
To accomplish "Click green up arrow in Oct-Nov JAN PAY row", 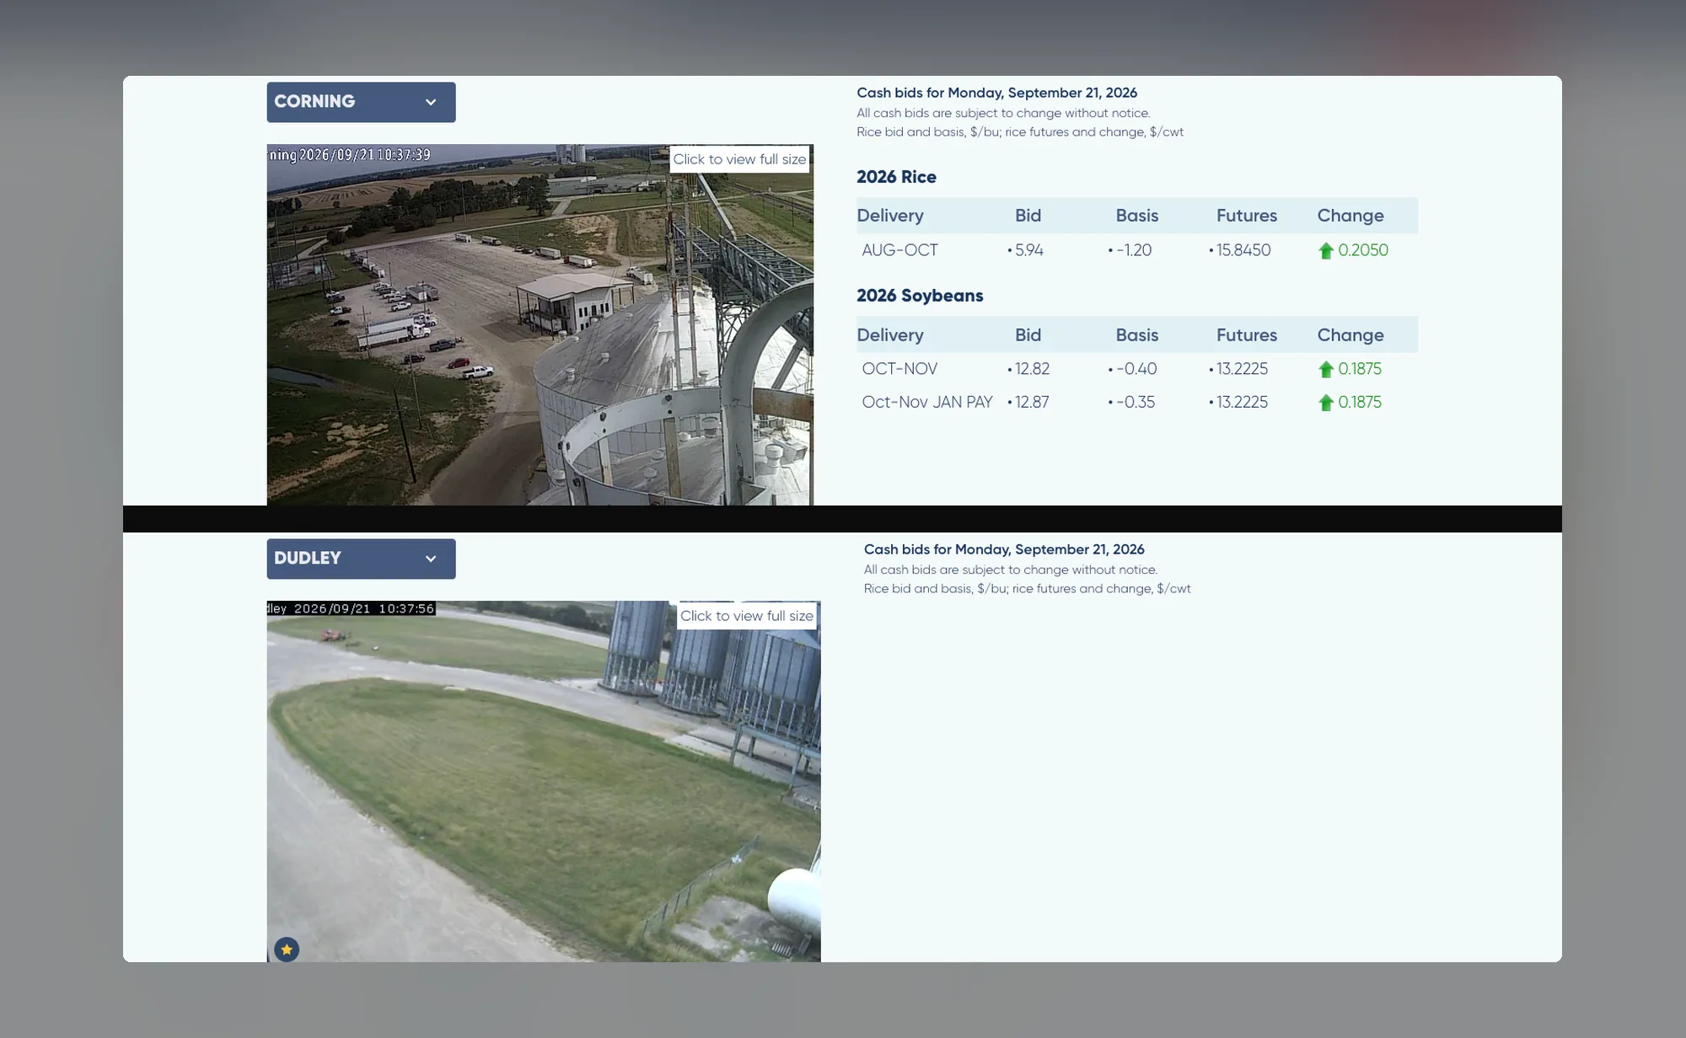I will (x=1326, y=403).
